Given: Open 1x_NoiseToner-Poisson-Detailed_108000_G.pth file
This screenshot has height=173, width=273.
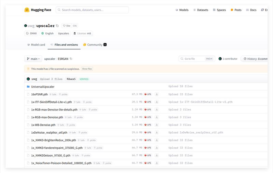Looking at the screenshot, I should [x=61, y=163].
